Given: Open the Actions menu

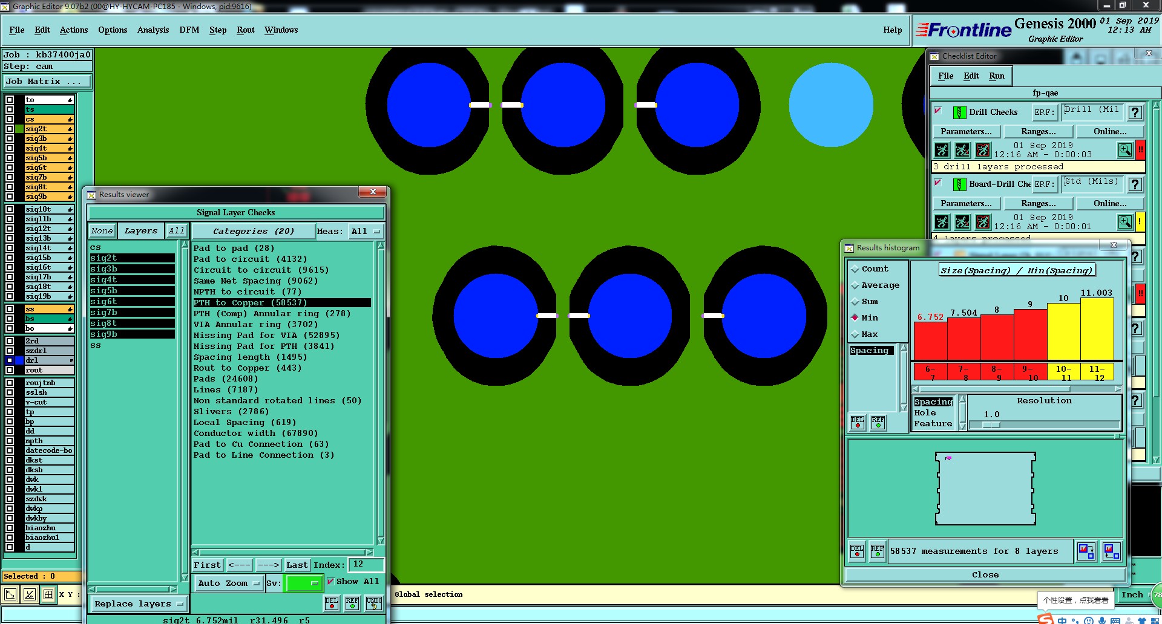Looking at the screenshot, I should (x=74, y=30).
